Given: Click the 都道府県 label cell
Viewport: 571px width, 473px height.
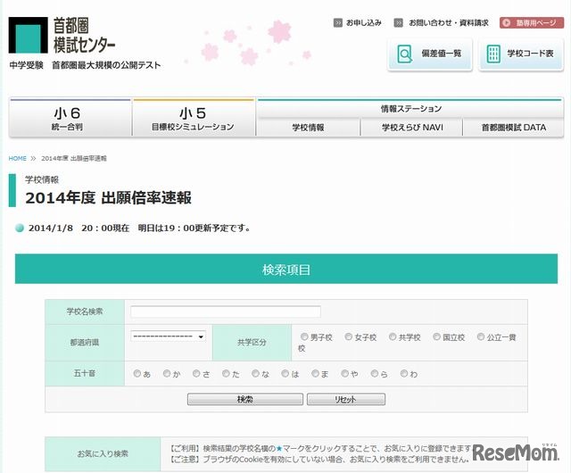Looking at the screenshot, I should (85, 343).
